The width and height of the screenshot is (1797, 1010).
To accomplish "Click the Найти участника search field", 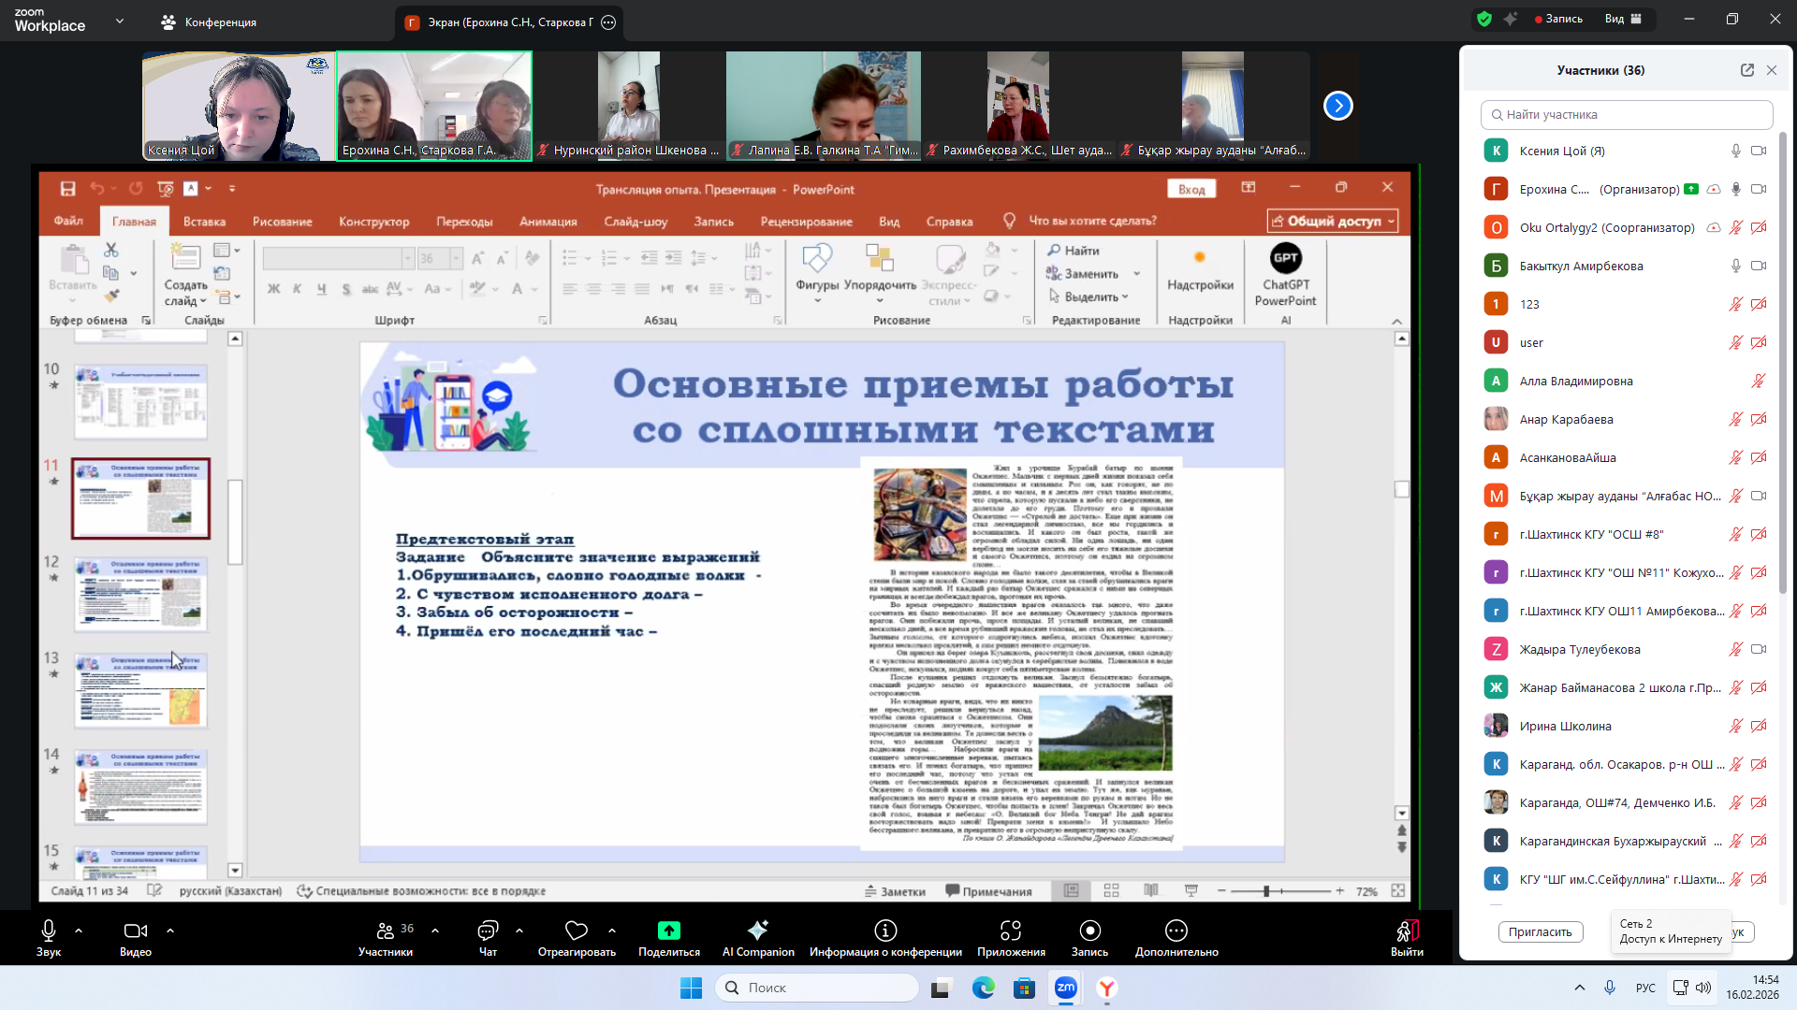I will click(x=1627, y=115).
